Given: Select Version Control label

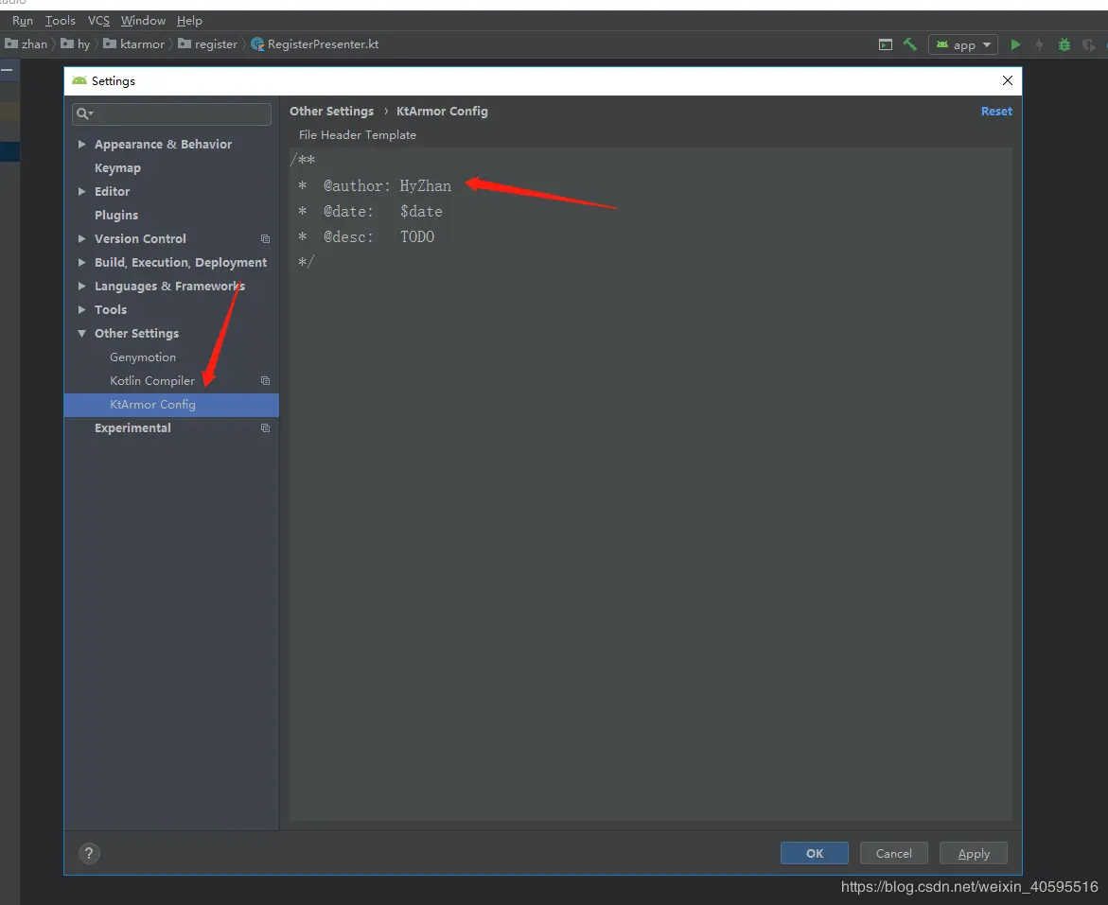Looking at the screenshot, I should click(x=141, y=239).
